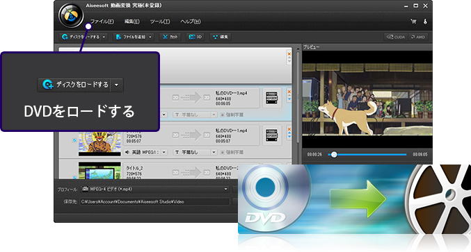Viewport: 471px width, 252px height.
Task: Click target 2D icon in 私のDVD…1.mp4 row
Action: click(207, 135)
